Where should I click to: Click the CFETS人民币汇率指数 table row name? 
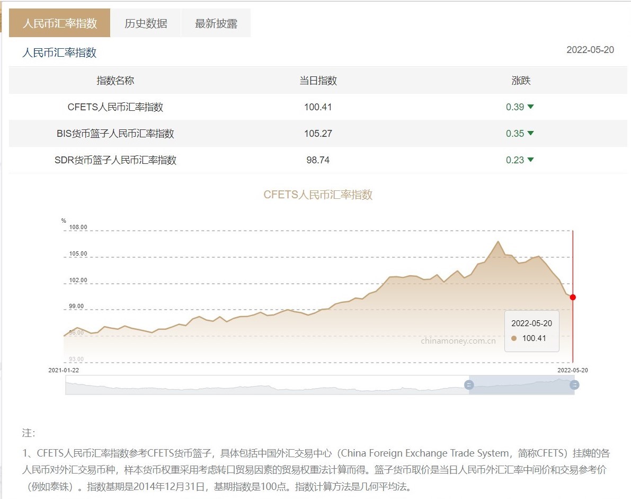(115, 107)
